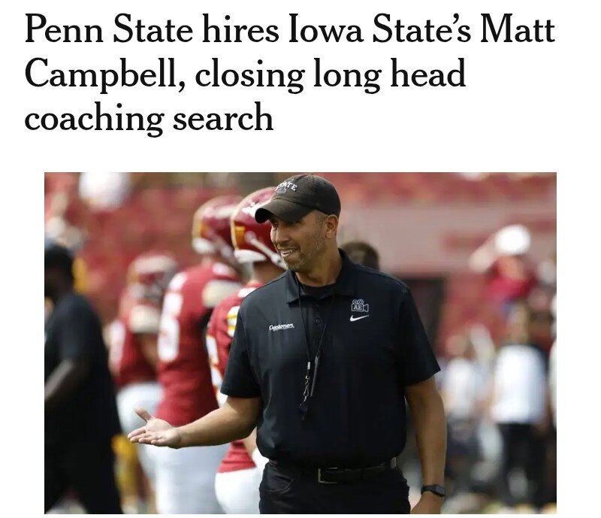Viewport: 601px width, 518px height.
Task: Click the coach's black baseball cap
Action: coord(297,198)
